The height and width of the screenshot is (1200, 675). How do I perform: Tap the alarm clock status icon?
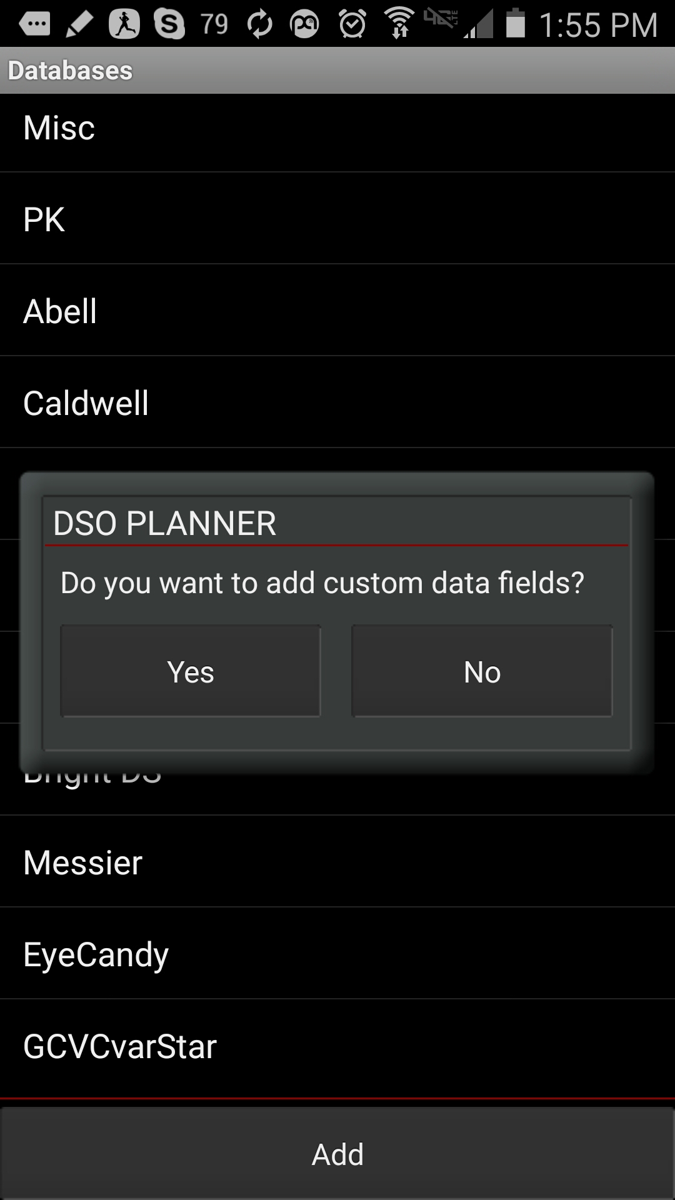click(352, 24)
